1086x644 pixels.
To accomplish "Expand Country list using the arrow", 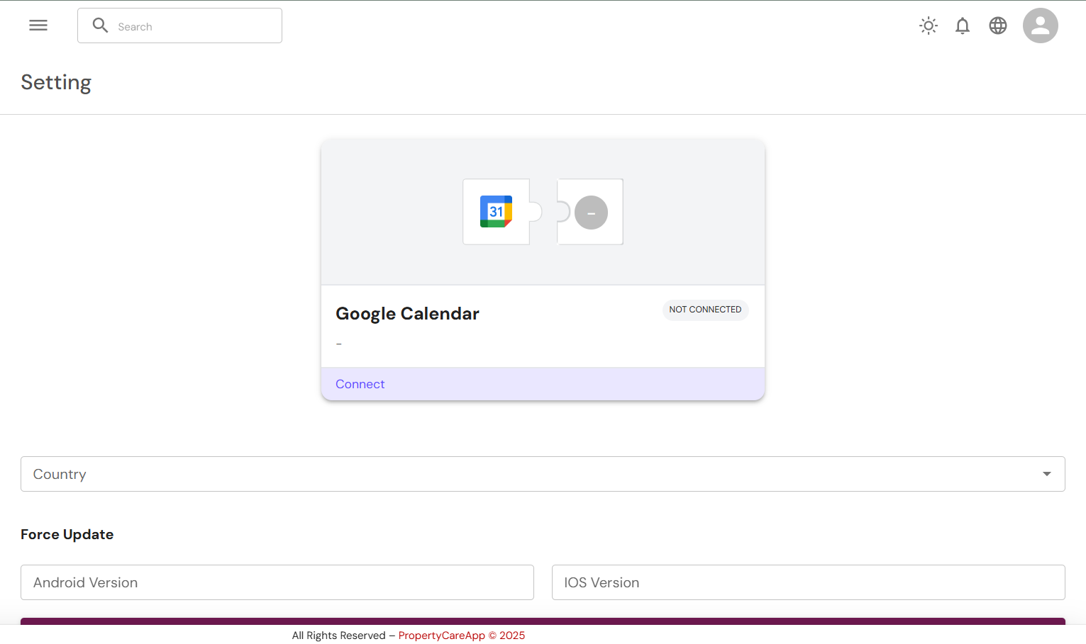I will (x=1046, y=474).
